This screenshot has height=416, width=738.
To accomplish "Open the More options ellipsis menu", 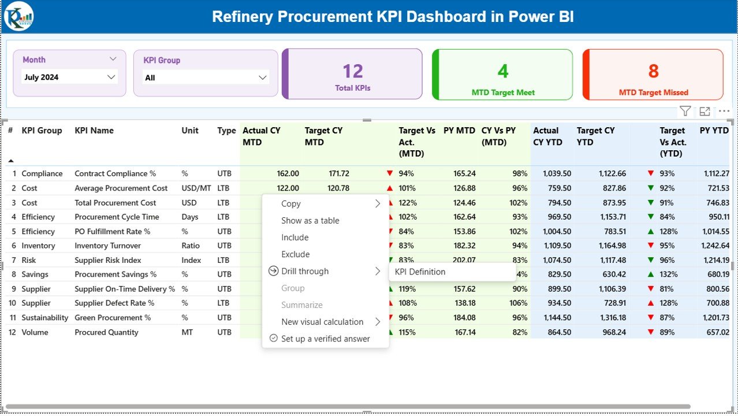I will (724, 111).
